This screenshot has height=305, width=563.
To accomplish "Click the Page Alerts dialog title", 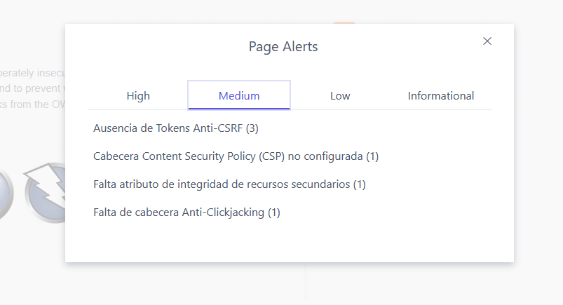I will click(x=283, y=47).
